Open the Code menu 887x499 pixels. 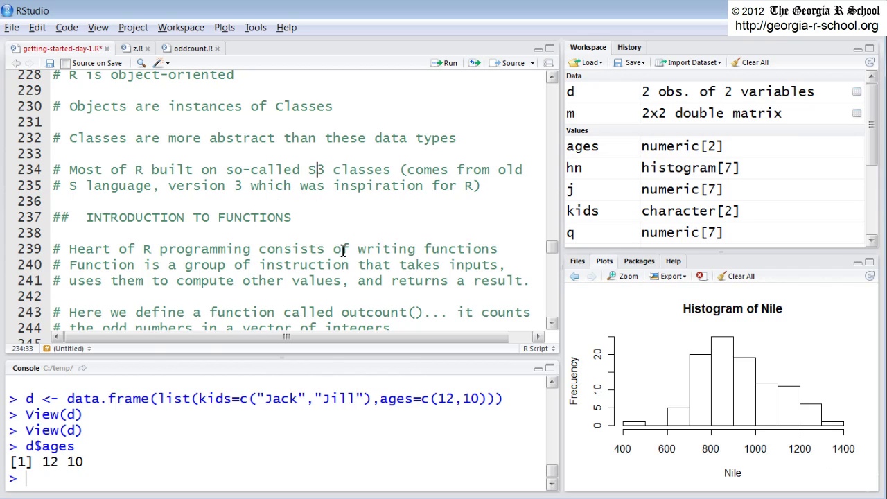tap(67, 28)
